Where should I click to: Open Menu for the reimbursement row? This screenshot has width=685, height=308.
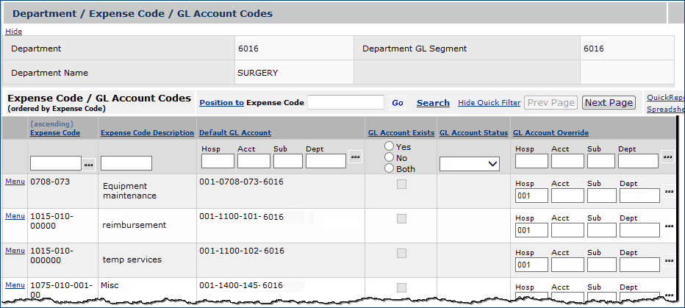(x=14, y=216)
